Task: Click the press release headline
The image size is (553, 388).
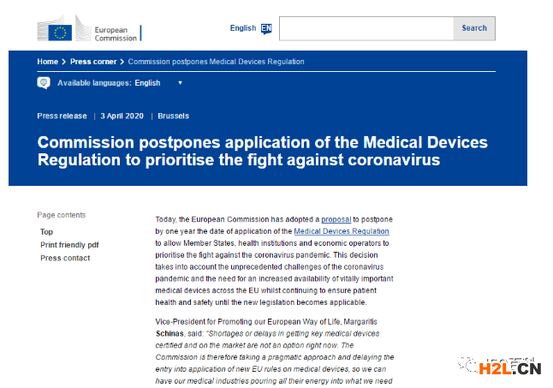Action: click(x=262, y=151)
